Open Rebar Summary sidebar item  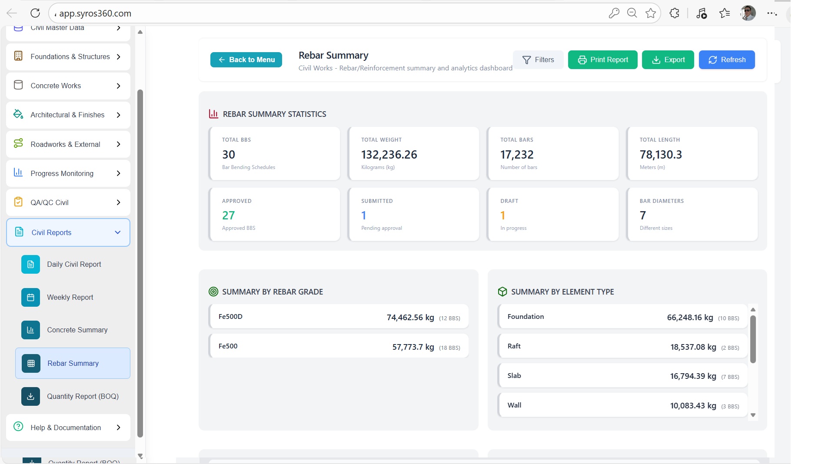(73, 363)
